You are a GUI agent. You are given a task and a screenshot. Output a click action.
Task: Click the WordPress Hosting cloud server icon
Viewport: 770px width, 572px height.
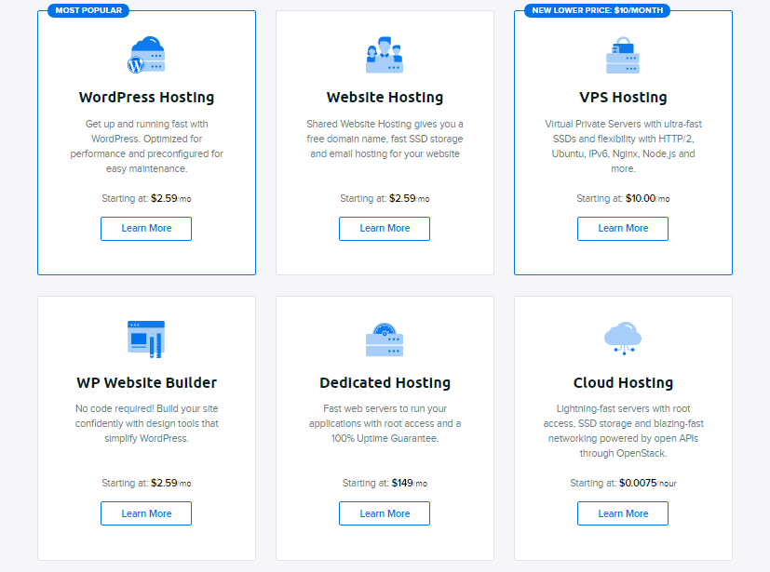tap(146, 55)
